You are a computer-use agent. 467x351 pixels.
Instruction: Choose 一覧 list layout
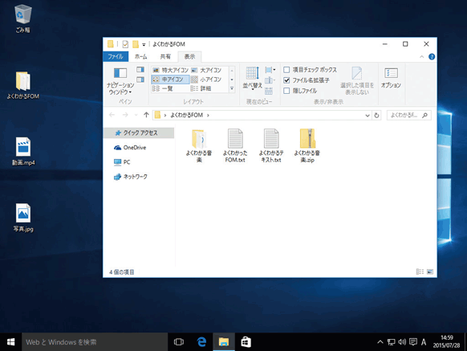click(163, 88)
